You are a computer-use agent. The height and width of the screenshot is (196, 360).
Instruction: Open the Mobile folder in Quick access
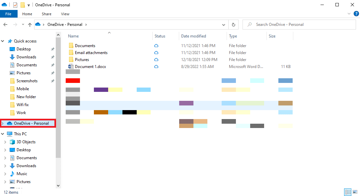[23, 89]
